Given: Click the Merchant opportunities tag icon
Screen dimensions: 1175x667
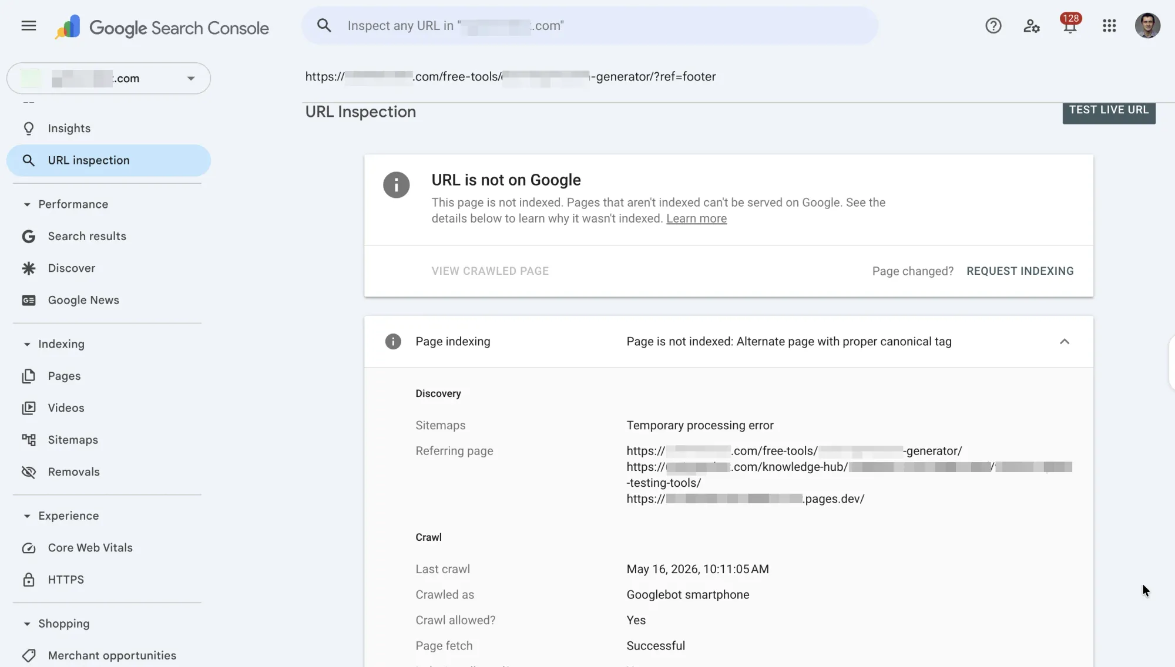Looking at the screenshot, I should click(x=28, y=656).
